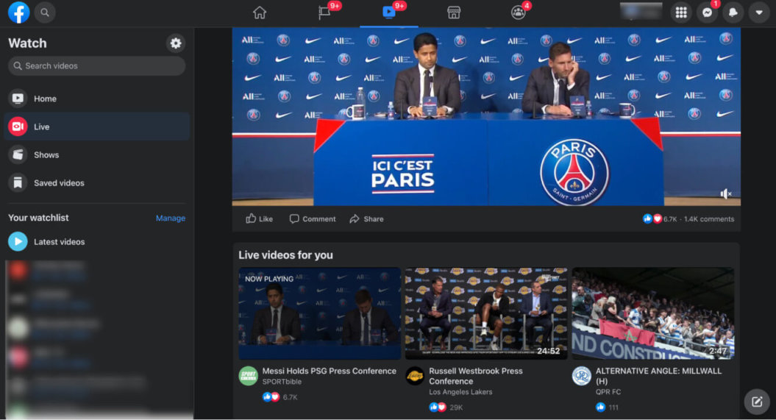Open the Now Playing Messi video thumbnail

320,313
